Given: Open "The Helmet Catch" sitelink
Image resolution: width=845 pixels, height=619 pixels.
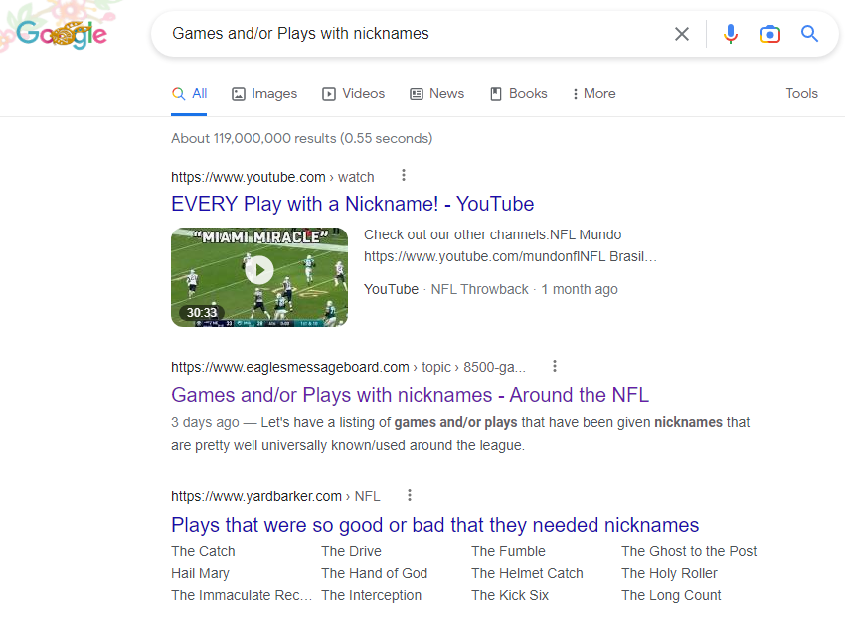Looking at the screenshot, I should point(527,573).
